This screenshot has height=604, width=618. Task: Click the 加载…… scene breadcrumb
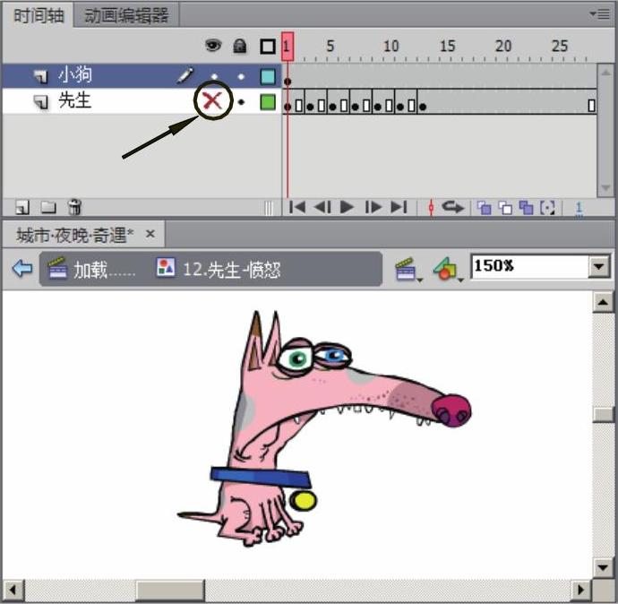[x=92, y=269]
